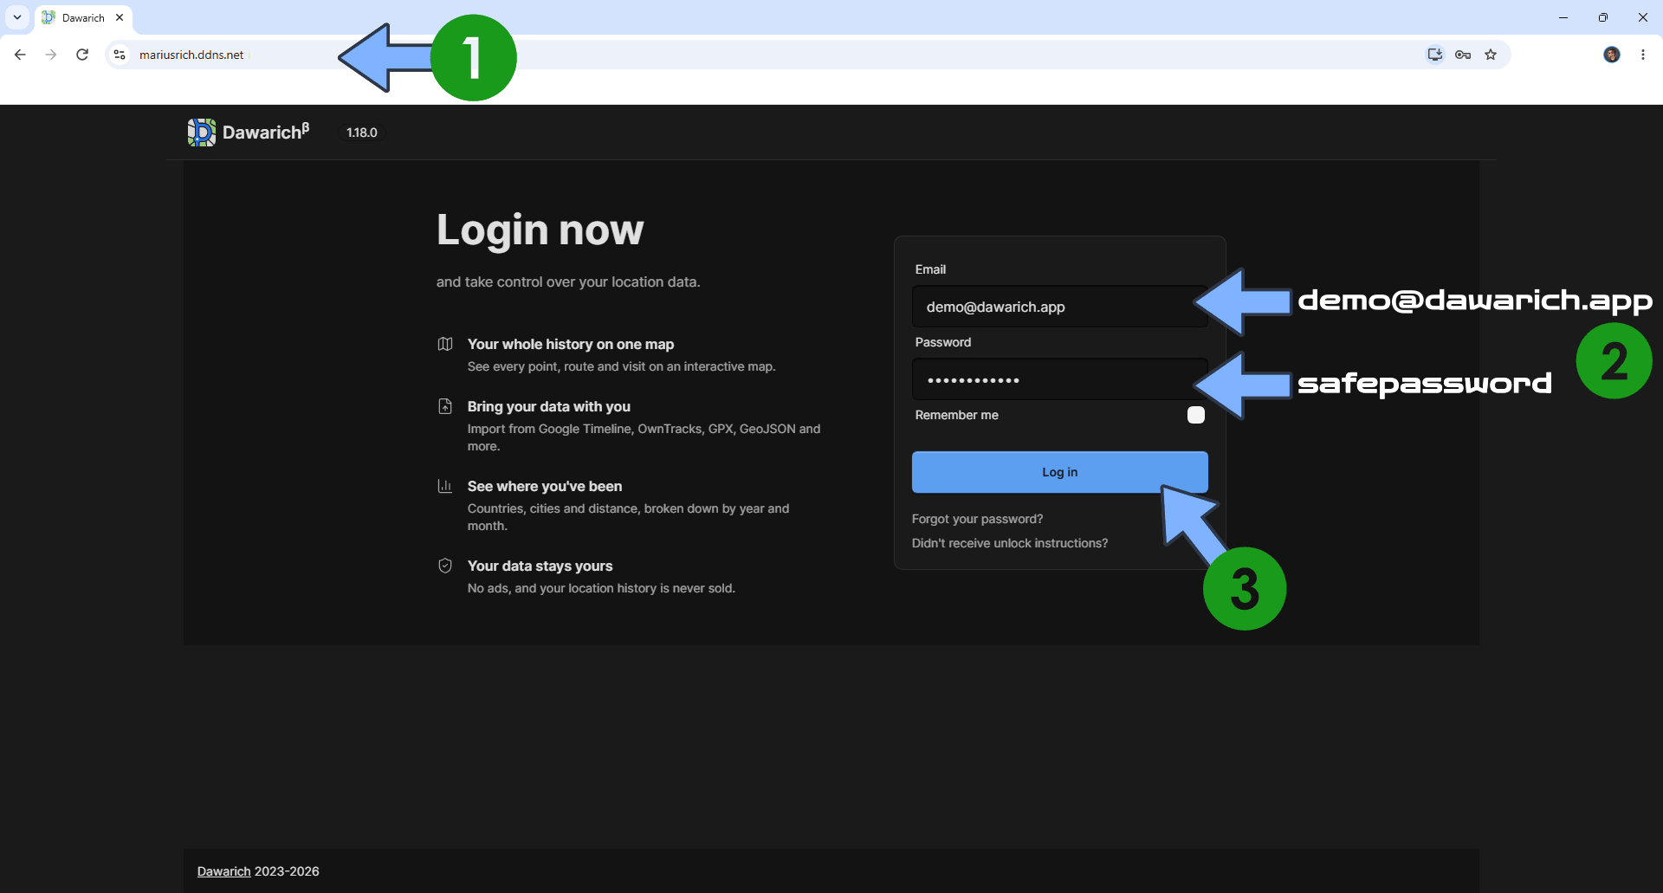Click the Login now heading
This screenshot has width=1663, height=893.
(540, 230)
